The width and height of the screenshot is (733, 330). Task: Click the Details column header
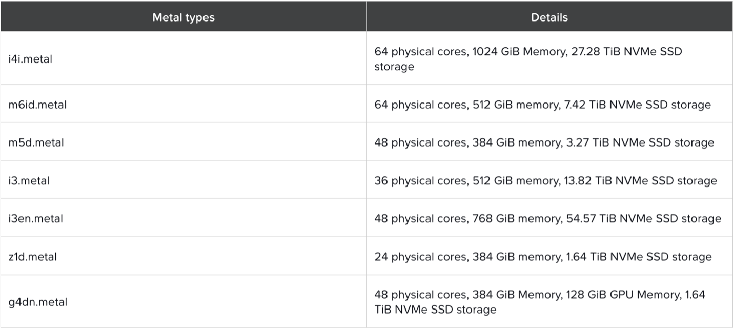coord(549,17)
